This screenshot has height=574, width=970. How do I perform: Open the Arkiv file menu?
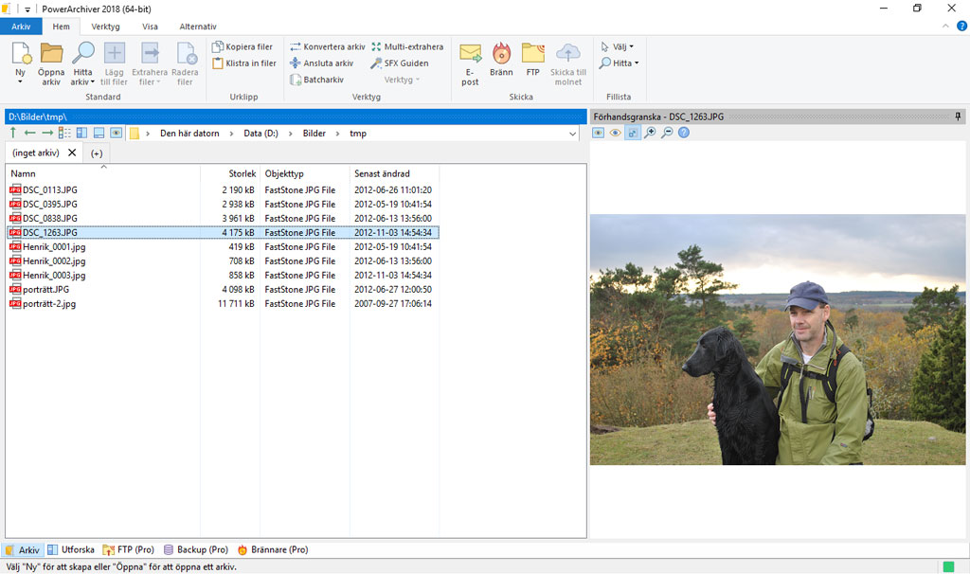pyautogui.click(x=21, y=27)
